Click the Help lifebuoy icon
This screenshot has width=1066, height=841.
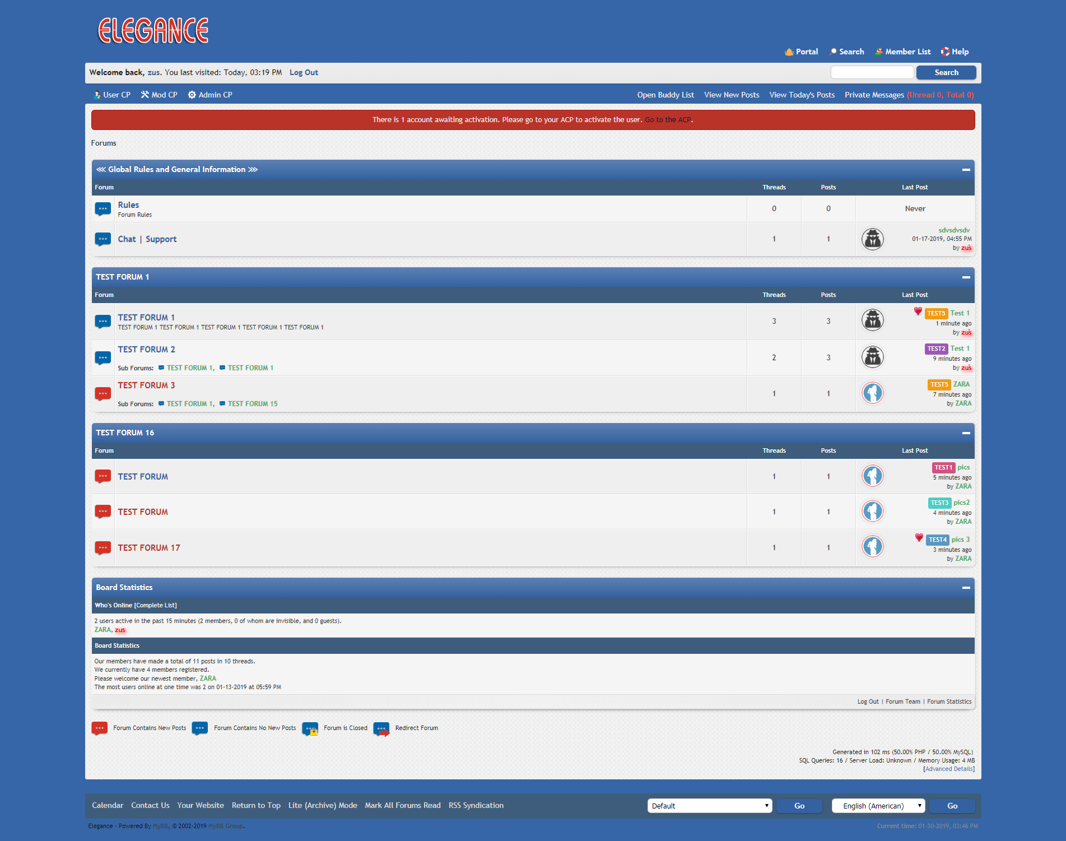945,52
